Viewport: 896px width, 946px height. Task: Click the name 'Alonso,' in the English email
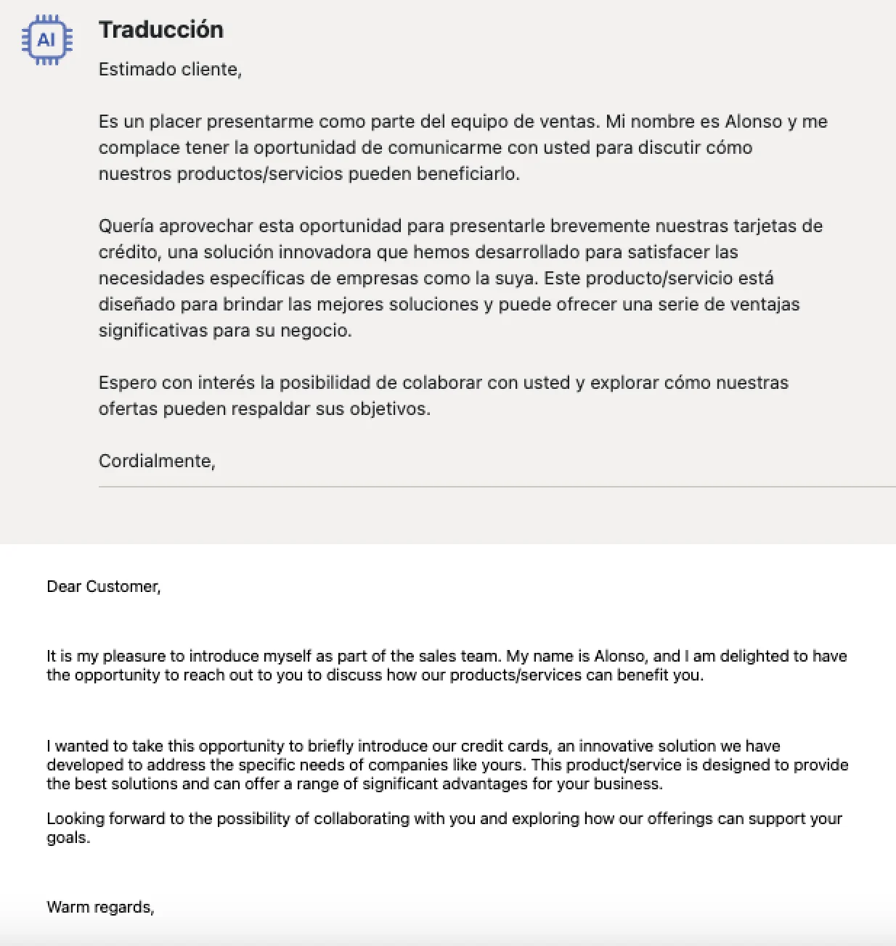(621, 656)
